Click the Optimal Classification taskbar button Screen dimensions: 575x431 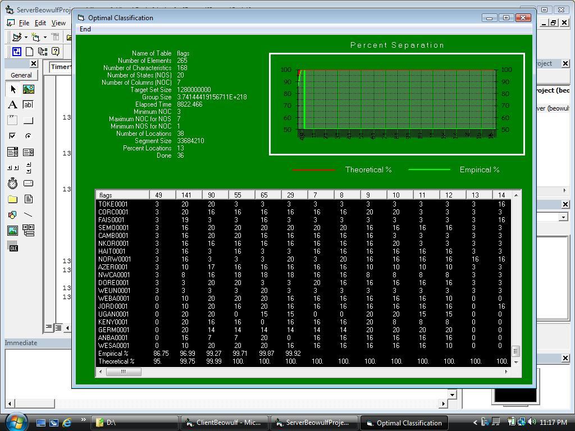tap(404, 423)
